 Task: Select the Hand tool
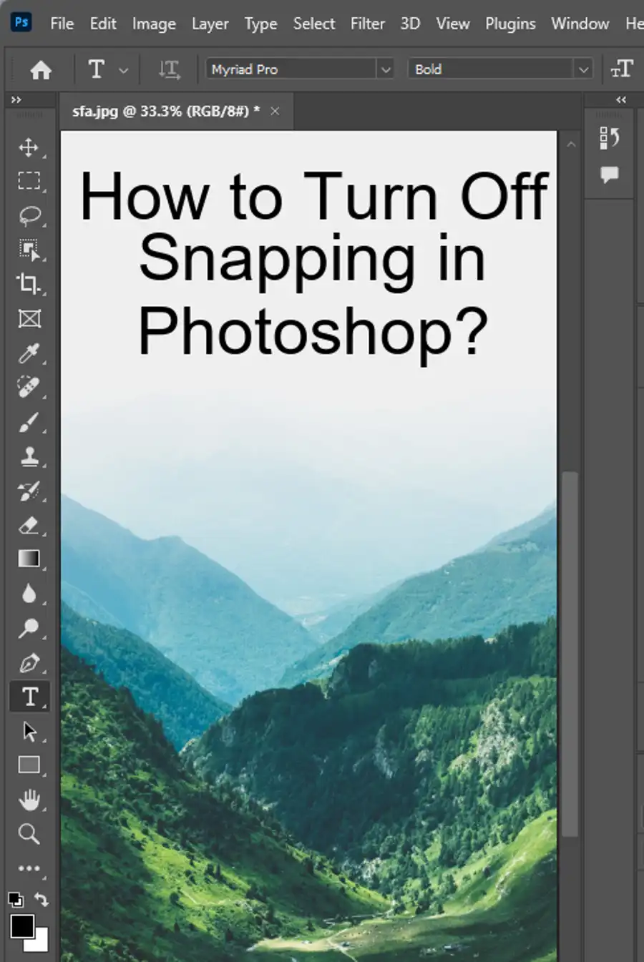click(29, 800)
